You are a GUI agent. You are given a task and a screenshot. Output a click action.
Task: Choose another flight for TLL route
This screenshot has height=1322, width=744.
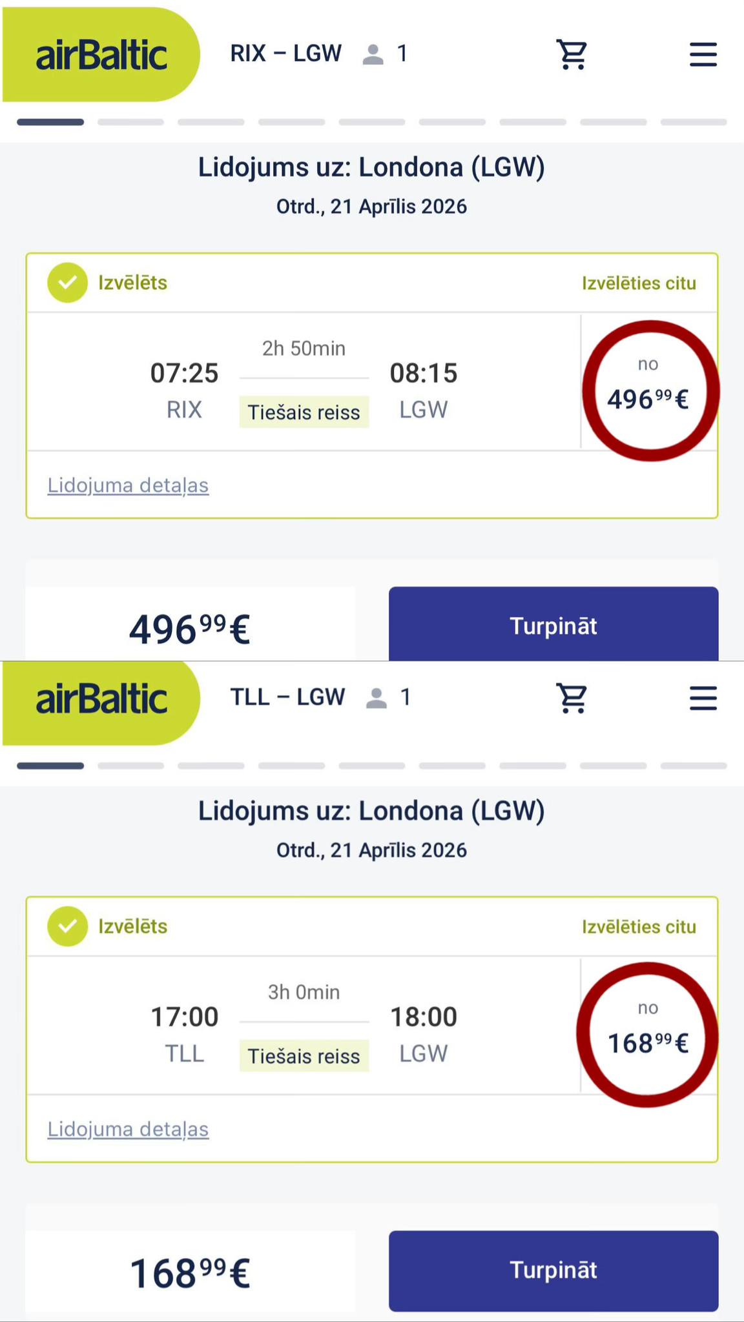coord(639,927)
